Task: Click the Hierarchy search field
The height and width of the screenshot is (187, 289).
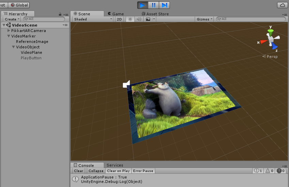Action: coord(44,19)
